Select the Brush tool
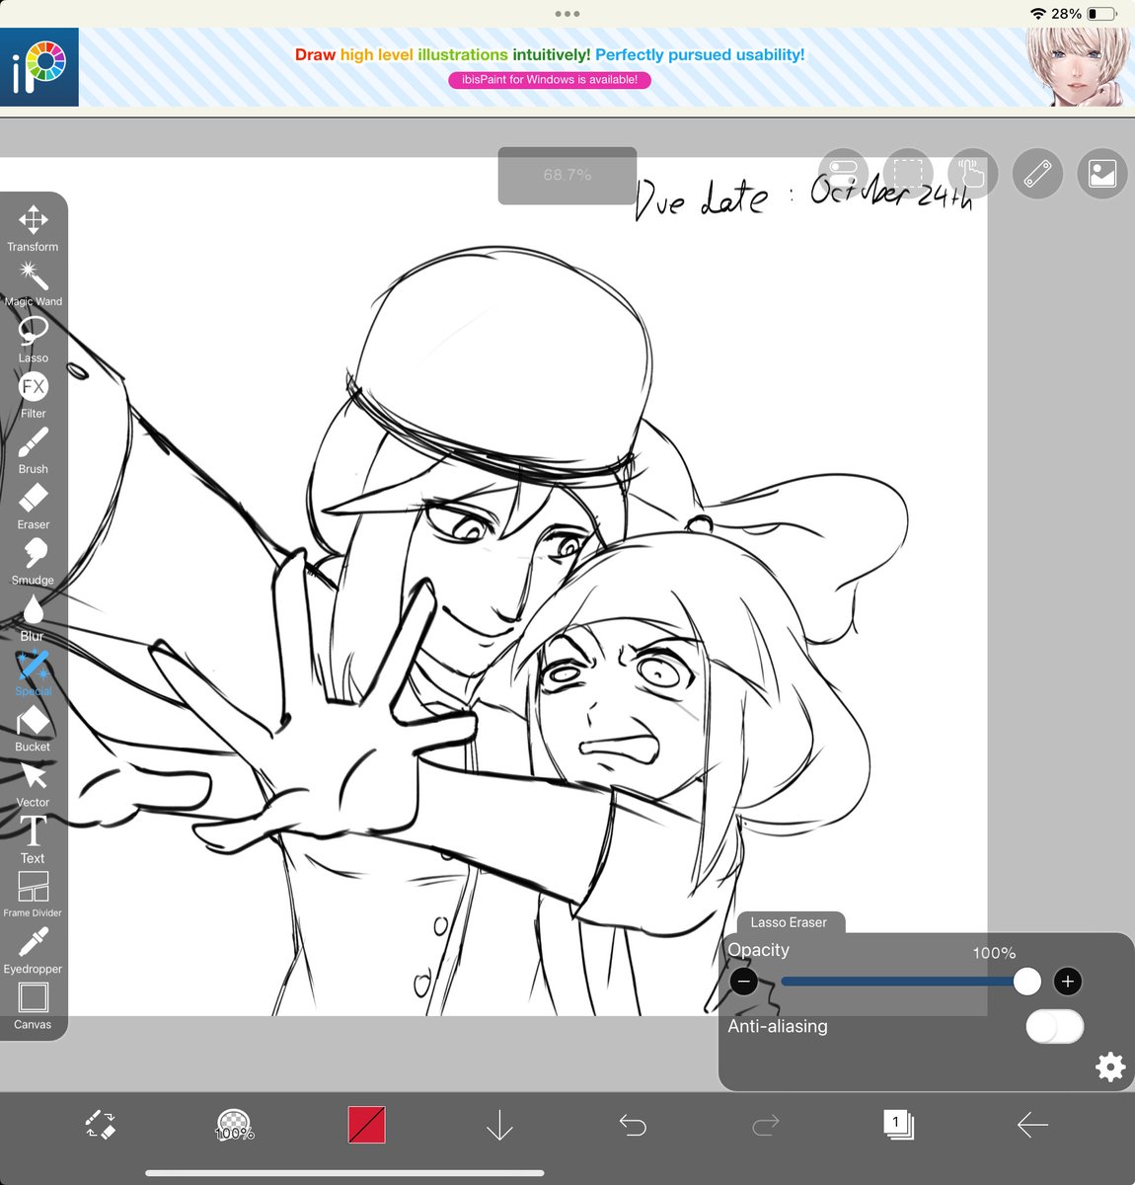 click(x=33, y=450)
